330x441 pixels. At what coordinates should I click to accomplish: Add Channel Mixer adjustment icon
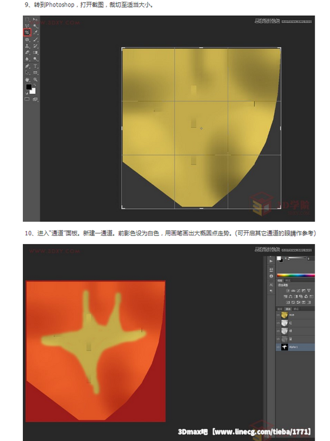click(306, 296)
